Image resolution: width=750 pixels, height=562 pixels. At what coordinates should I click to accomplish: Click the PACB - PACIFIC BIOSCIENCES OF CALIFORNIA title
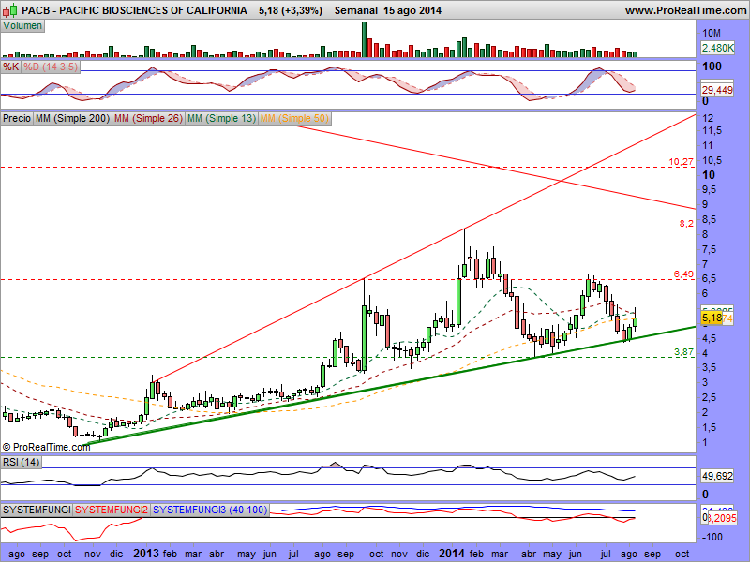134,10
